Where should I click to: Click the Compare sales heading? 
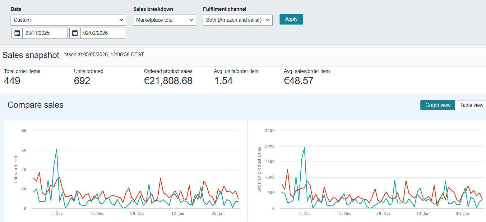point(35,105)
